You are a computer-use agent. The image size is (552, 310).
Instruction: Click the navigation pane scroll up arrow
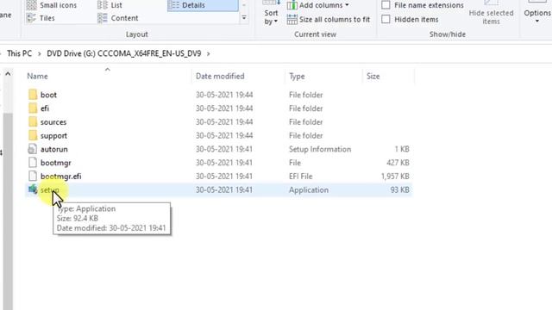point(8,74)
